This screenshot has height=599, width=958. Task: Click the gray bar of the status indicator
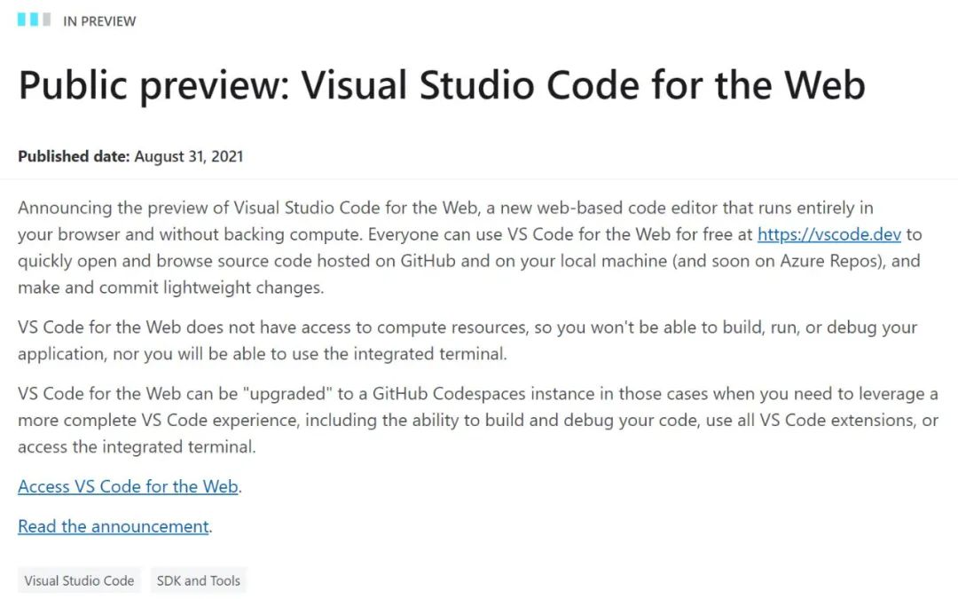click(x=46, y=20)
